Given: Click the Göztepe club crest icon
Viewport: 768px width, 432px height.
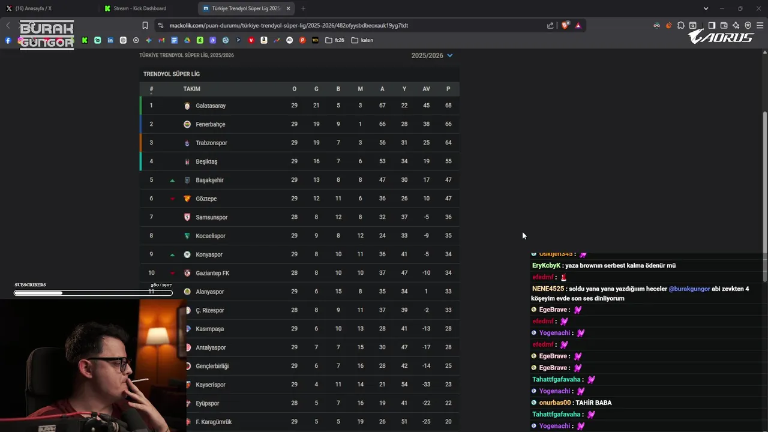Looking at the screenshot, I should point(187,199).
